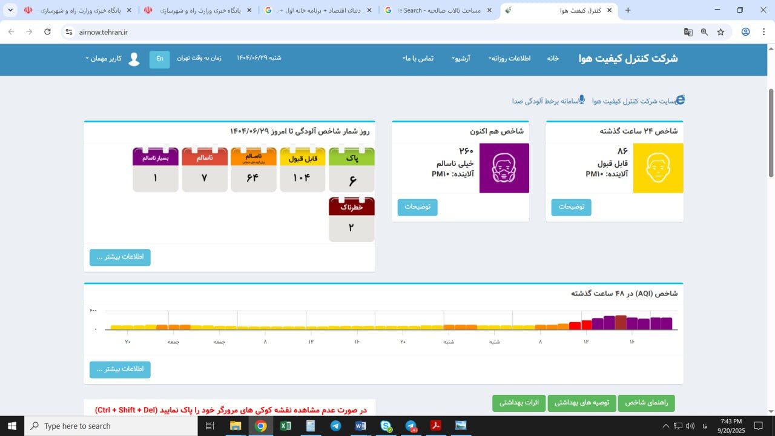This screenshot has height=436, width=775.
Task: Open Adobe Acrobat from the taskbar
Action: [435, 426]
